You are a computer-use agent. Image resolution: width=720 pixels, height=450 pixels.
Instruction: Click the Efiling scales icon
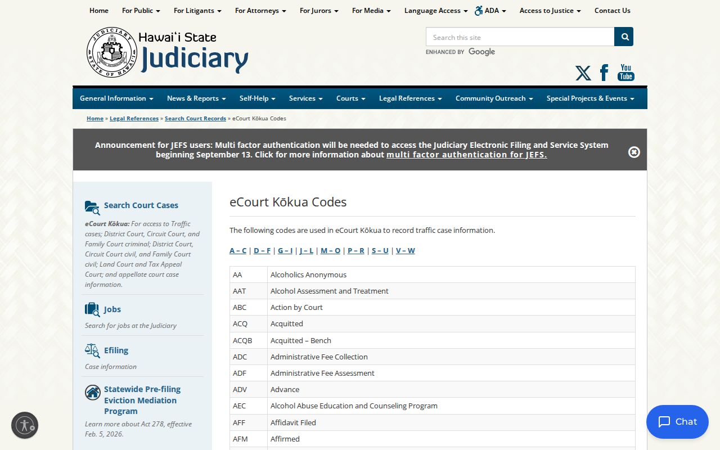(x=92, y=351)
